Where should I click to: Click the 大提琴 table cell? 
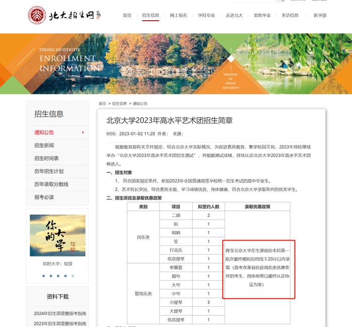176,311
